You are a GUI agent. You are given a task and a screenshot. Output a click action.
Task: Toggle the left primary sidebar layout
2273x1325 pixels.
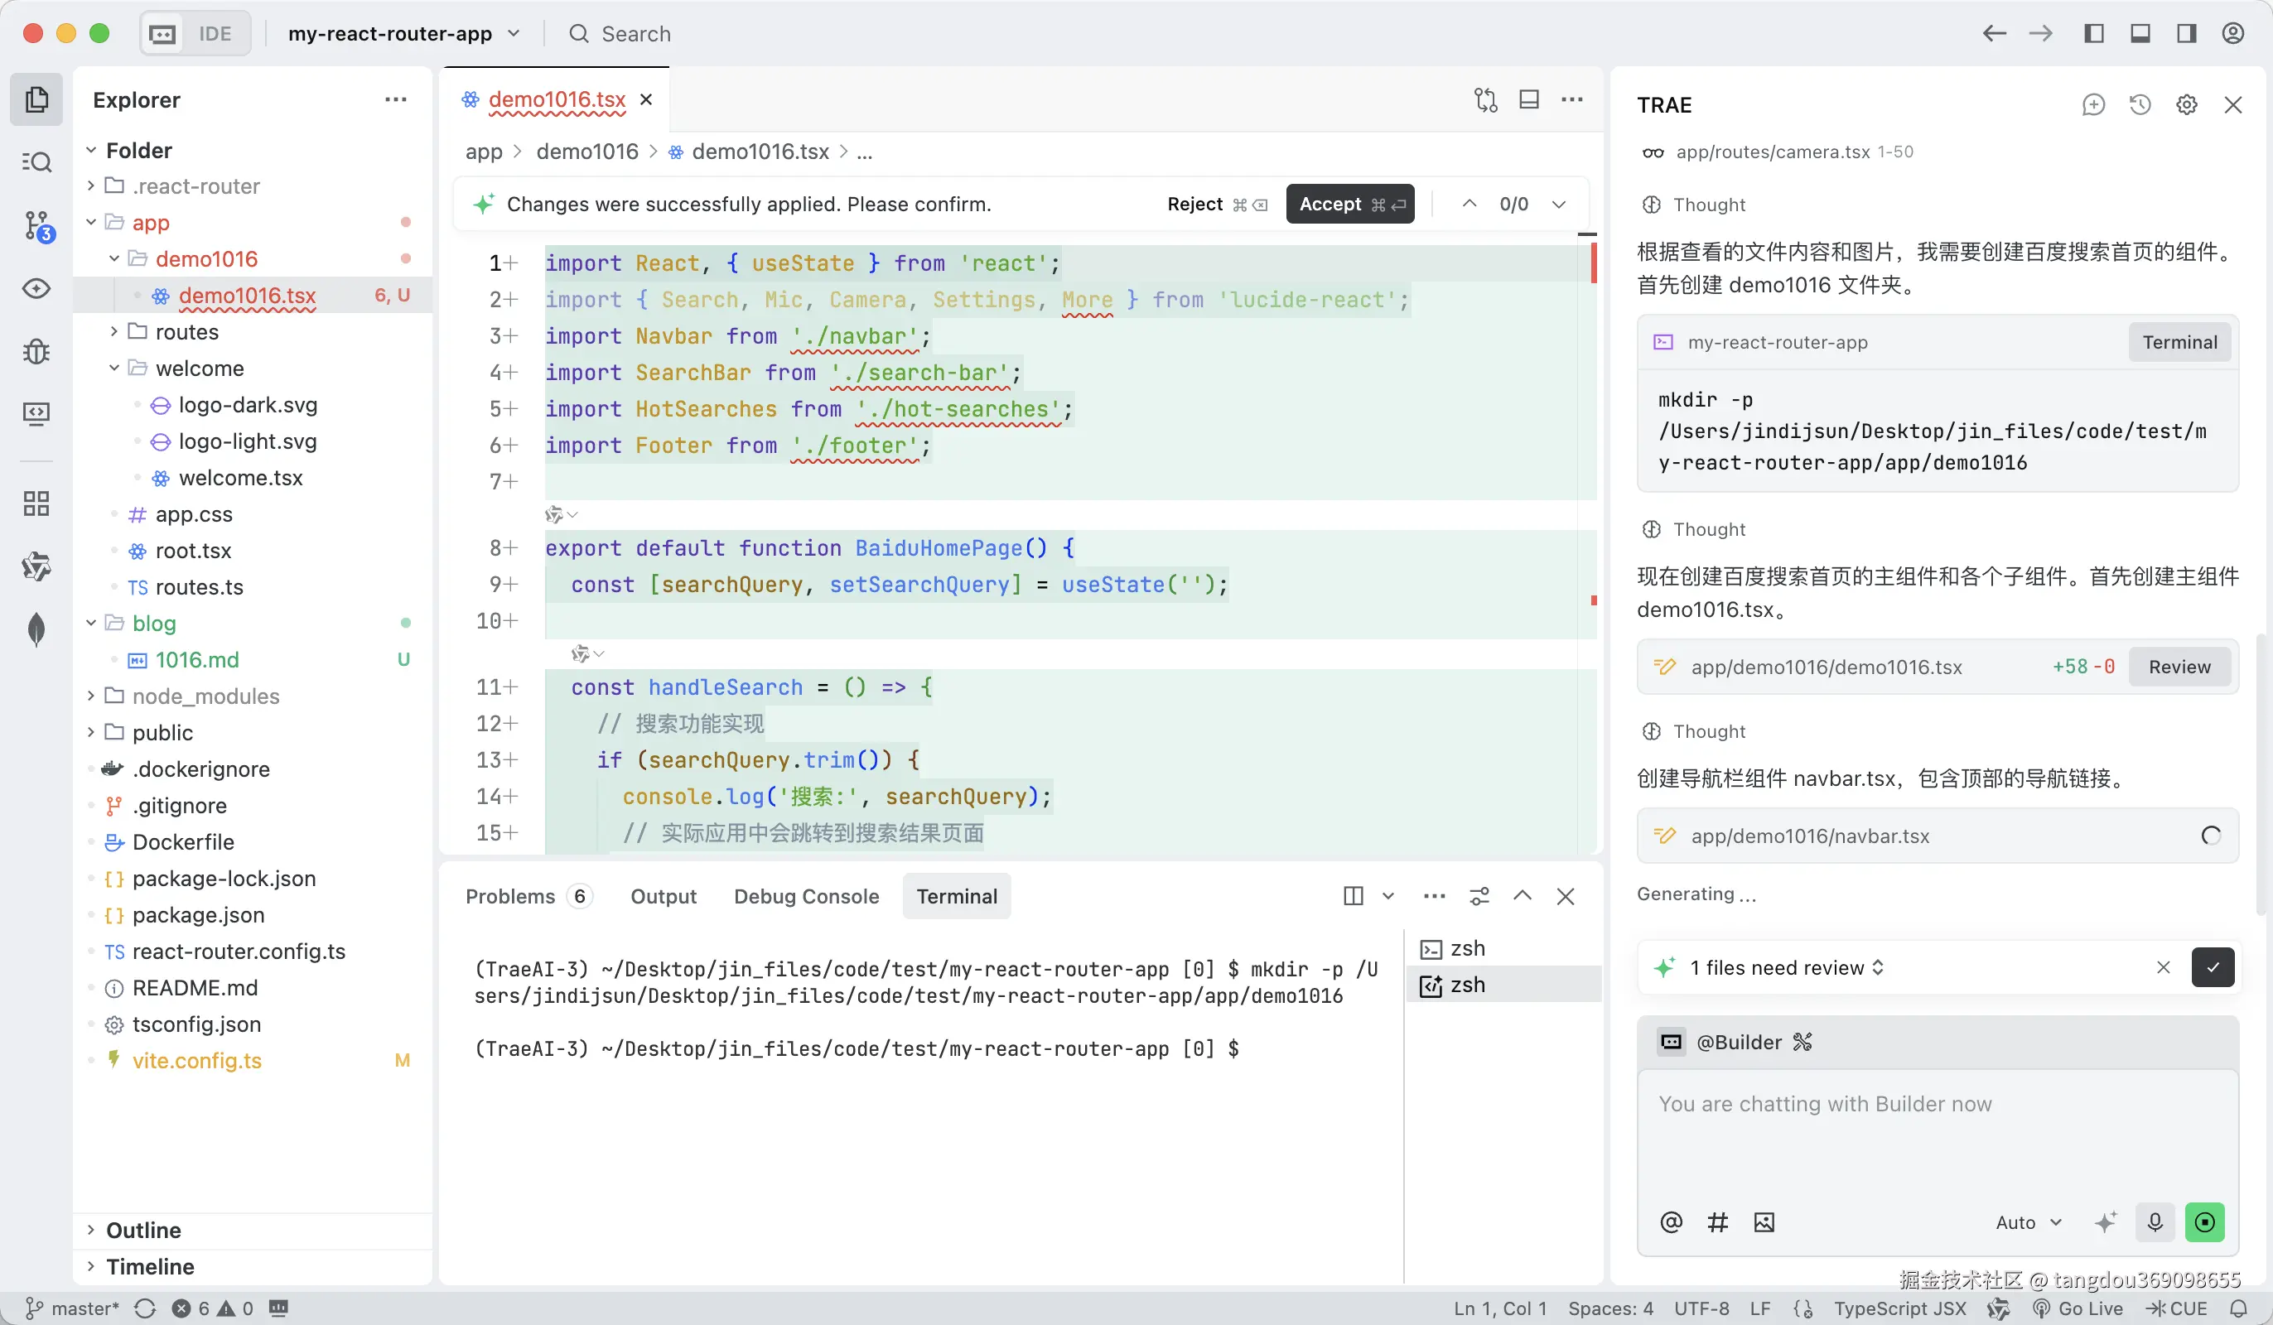pos(2094,34)
